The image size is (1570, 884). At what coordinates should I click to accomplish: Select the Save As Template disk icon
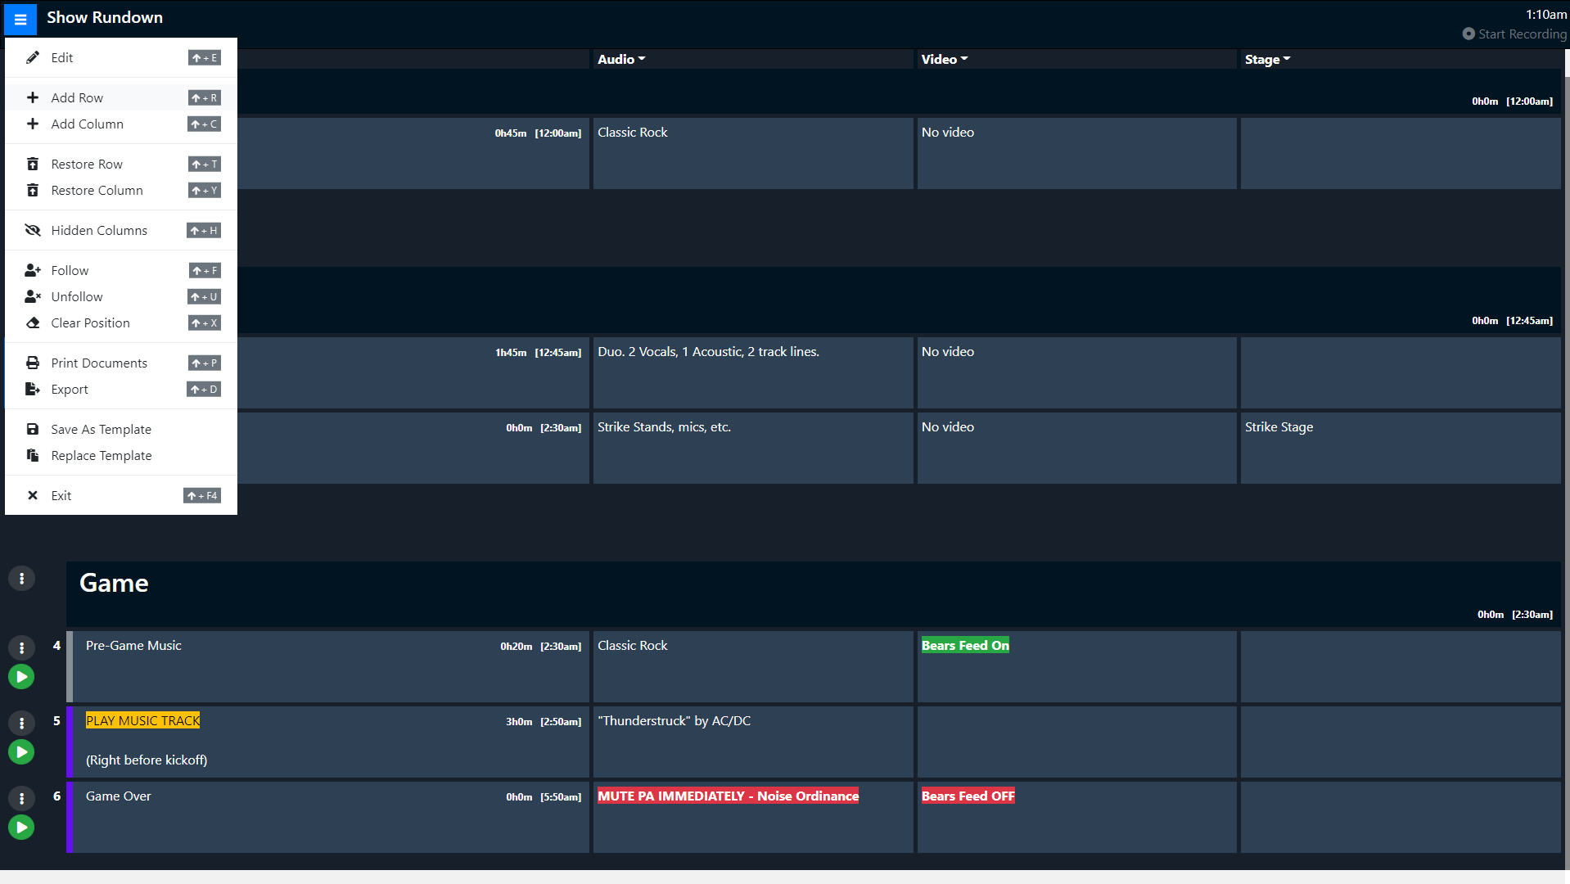tap(33, 429)
